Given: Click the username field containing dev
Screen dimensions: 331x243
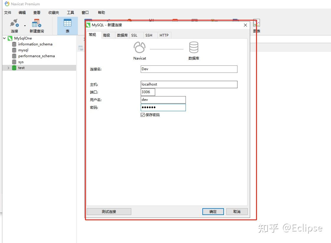Looking at the screenshot, I should point(163,100).
